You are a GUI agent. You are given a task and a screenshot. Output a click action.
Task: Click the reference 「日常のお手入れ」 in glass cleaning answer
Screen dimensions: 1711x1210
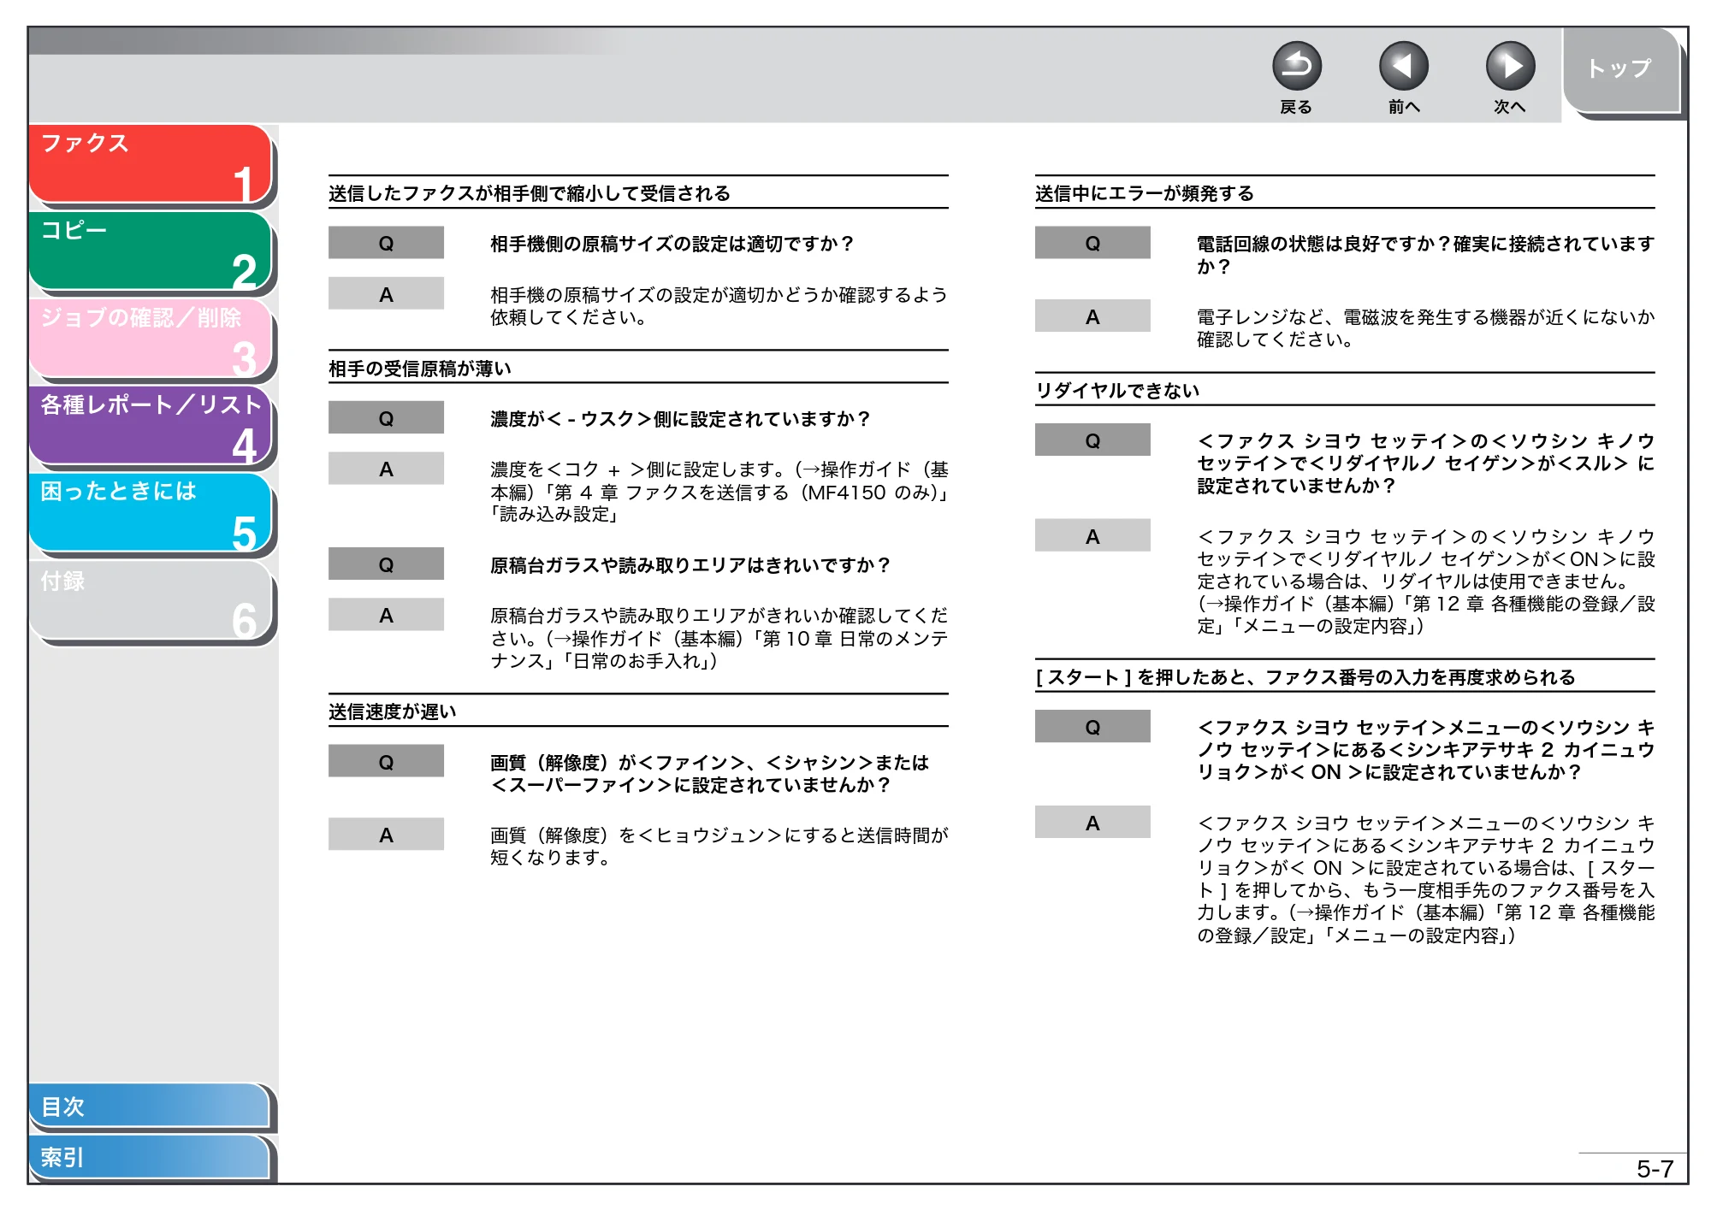[639, 661]
